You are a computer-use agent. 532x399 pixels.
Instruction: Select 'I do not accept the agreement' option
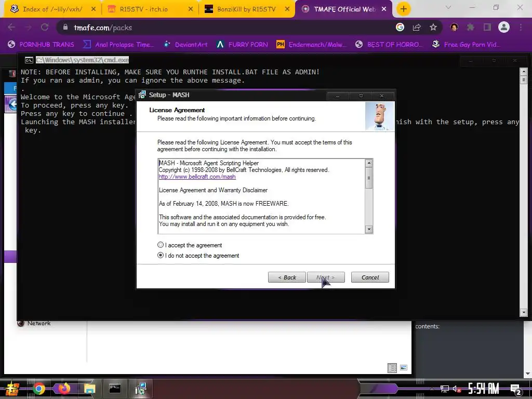(161, 256)
